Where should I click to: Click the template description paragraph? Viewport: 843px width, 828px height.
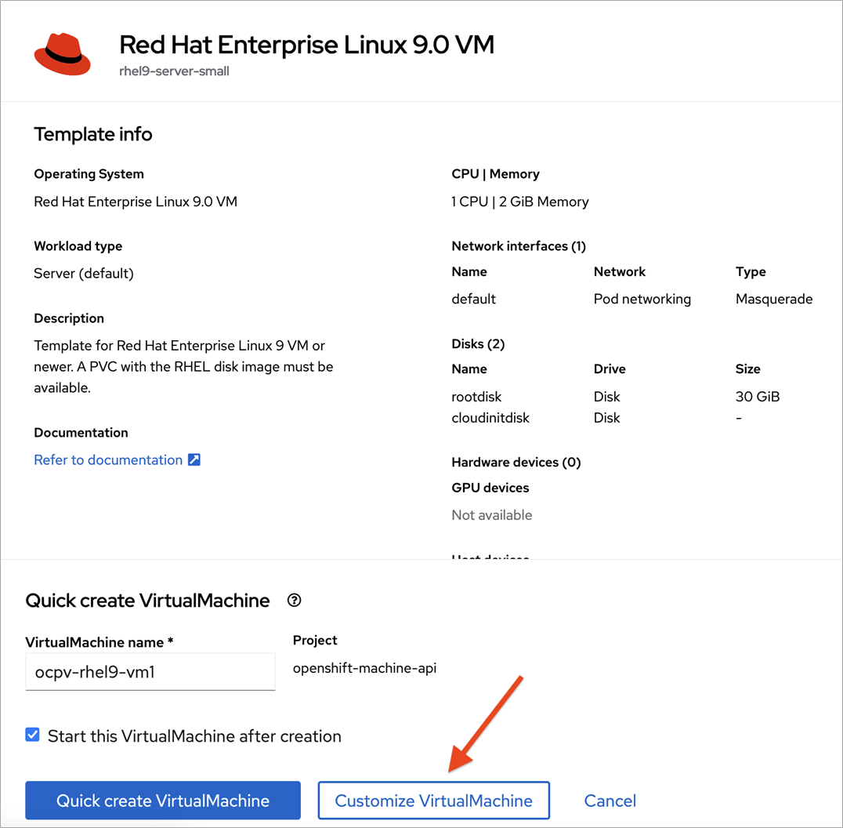pos(183,366)
